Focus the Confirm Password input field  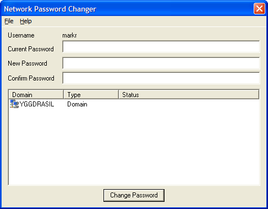click(x=161, y=78)
